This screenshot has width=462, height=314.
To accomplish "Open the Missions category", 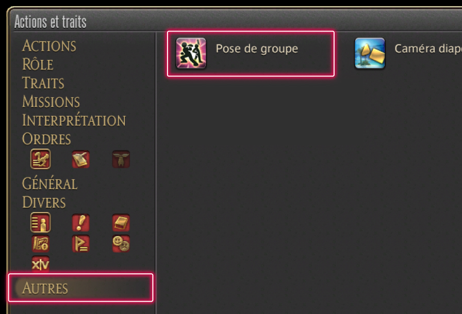I will tap(51, 102).
